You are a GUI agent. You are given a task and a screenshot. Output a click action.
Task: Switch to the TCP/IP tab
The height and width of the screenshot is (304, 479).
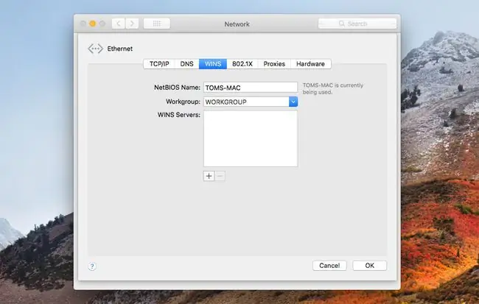coord(159,64)
